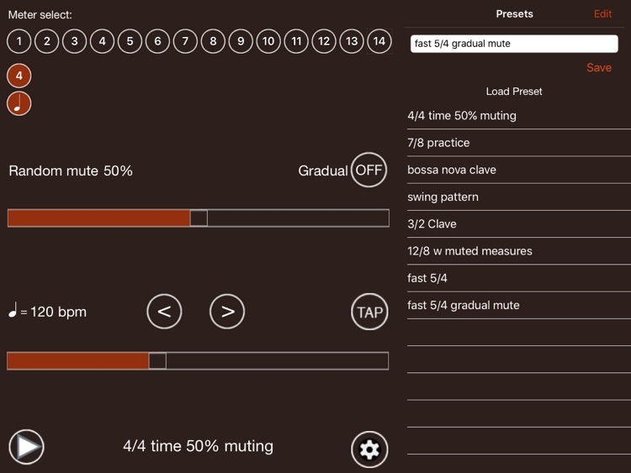631x473 pixels.
Task: Select meter 12 circle
Action: pyautogui.click(x=324, y=41)
